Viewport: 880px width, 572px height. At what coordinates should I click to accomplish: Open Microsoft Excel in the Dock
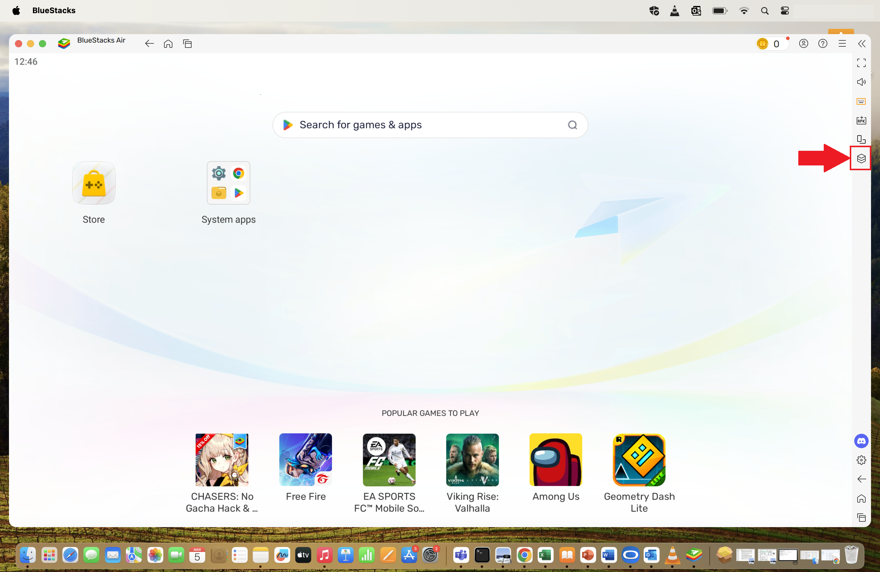545,555
